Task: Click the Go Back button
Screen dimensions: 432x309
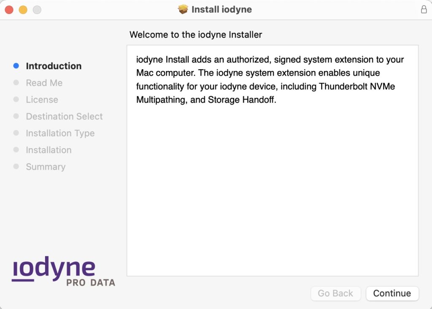Action: pos(335,293)
